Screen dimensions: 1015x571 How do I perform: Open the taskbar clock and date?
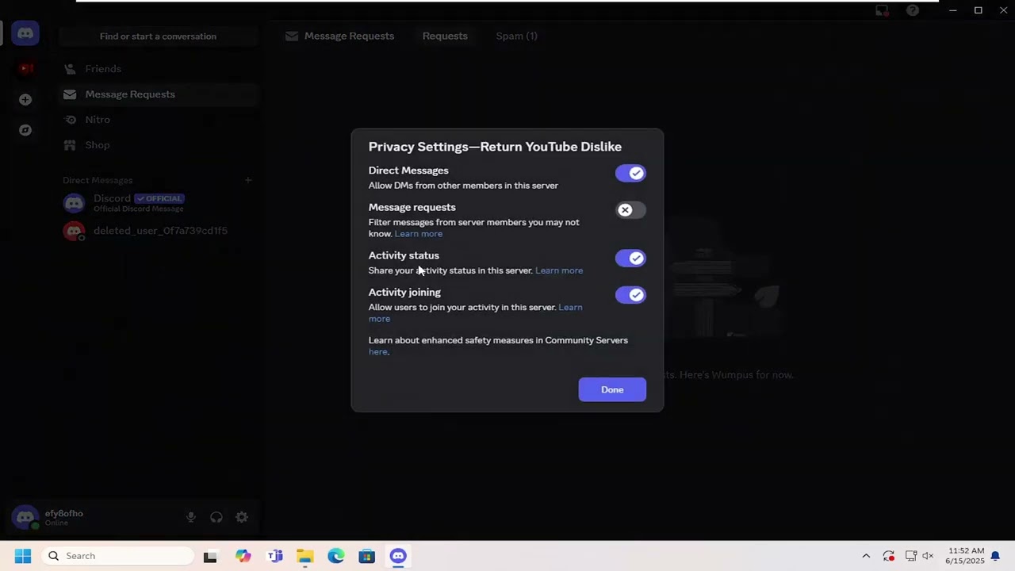pyautogui.click(x=964, y=556)
